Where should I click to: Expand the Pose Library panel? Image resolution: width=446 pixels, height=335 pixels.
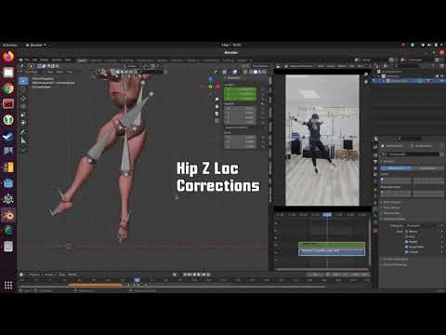coord(392,208)
